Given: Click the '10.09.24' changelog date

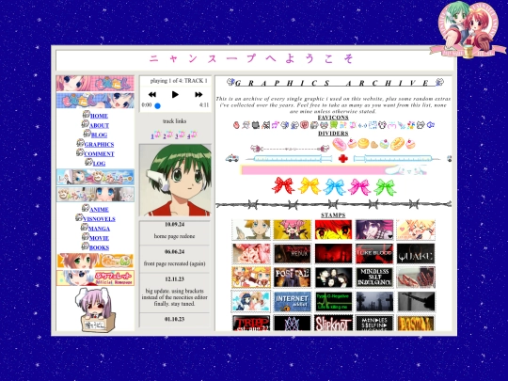Looking at the screenshot, I should tap(175, 225).
